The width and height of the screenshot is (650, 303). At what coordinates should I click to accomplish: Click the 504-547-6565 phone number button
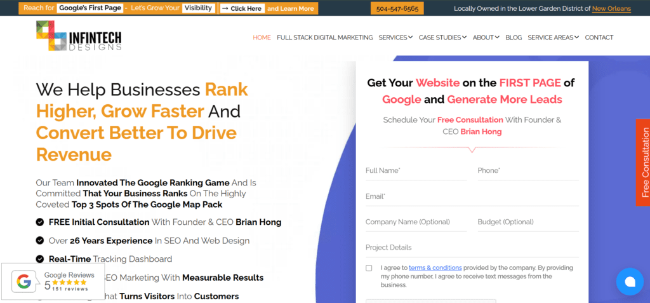point(397,9)
